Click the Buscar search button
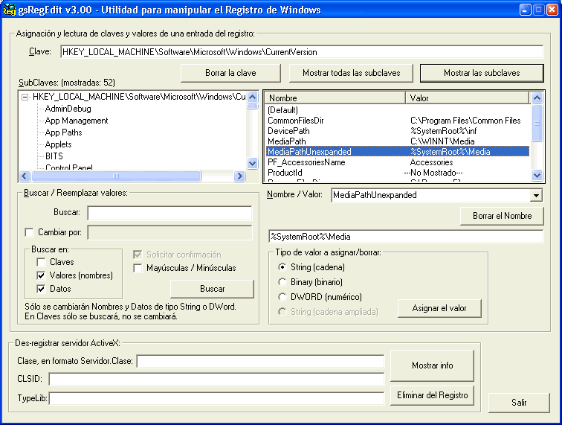Image resolution: width=562 pixels, height=425 pixels. point(212,289)
